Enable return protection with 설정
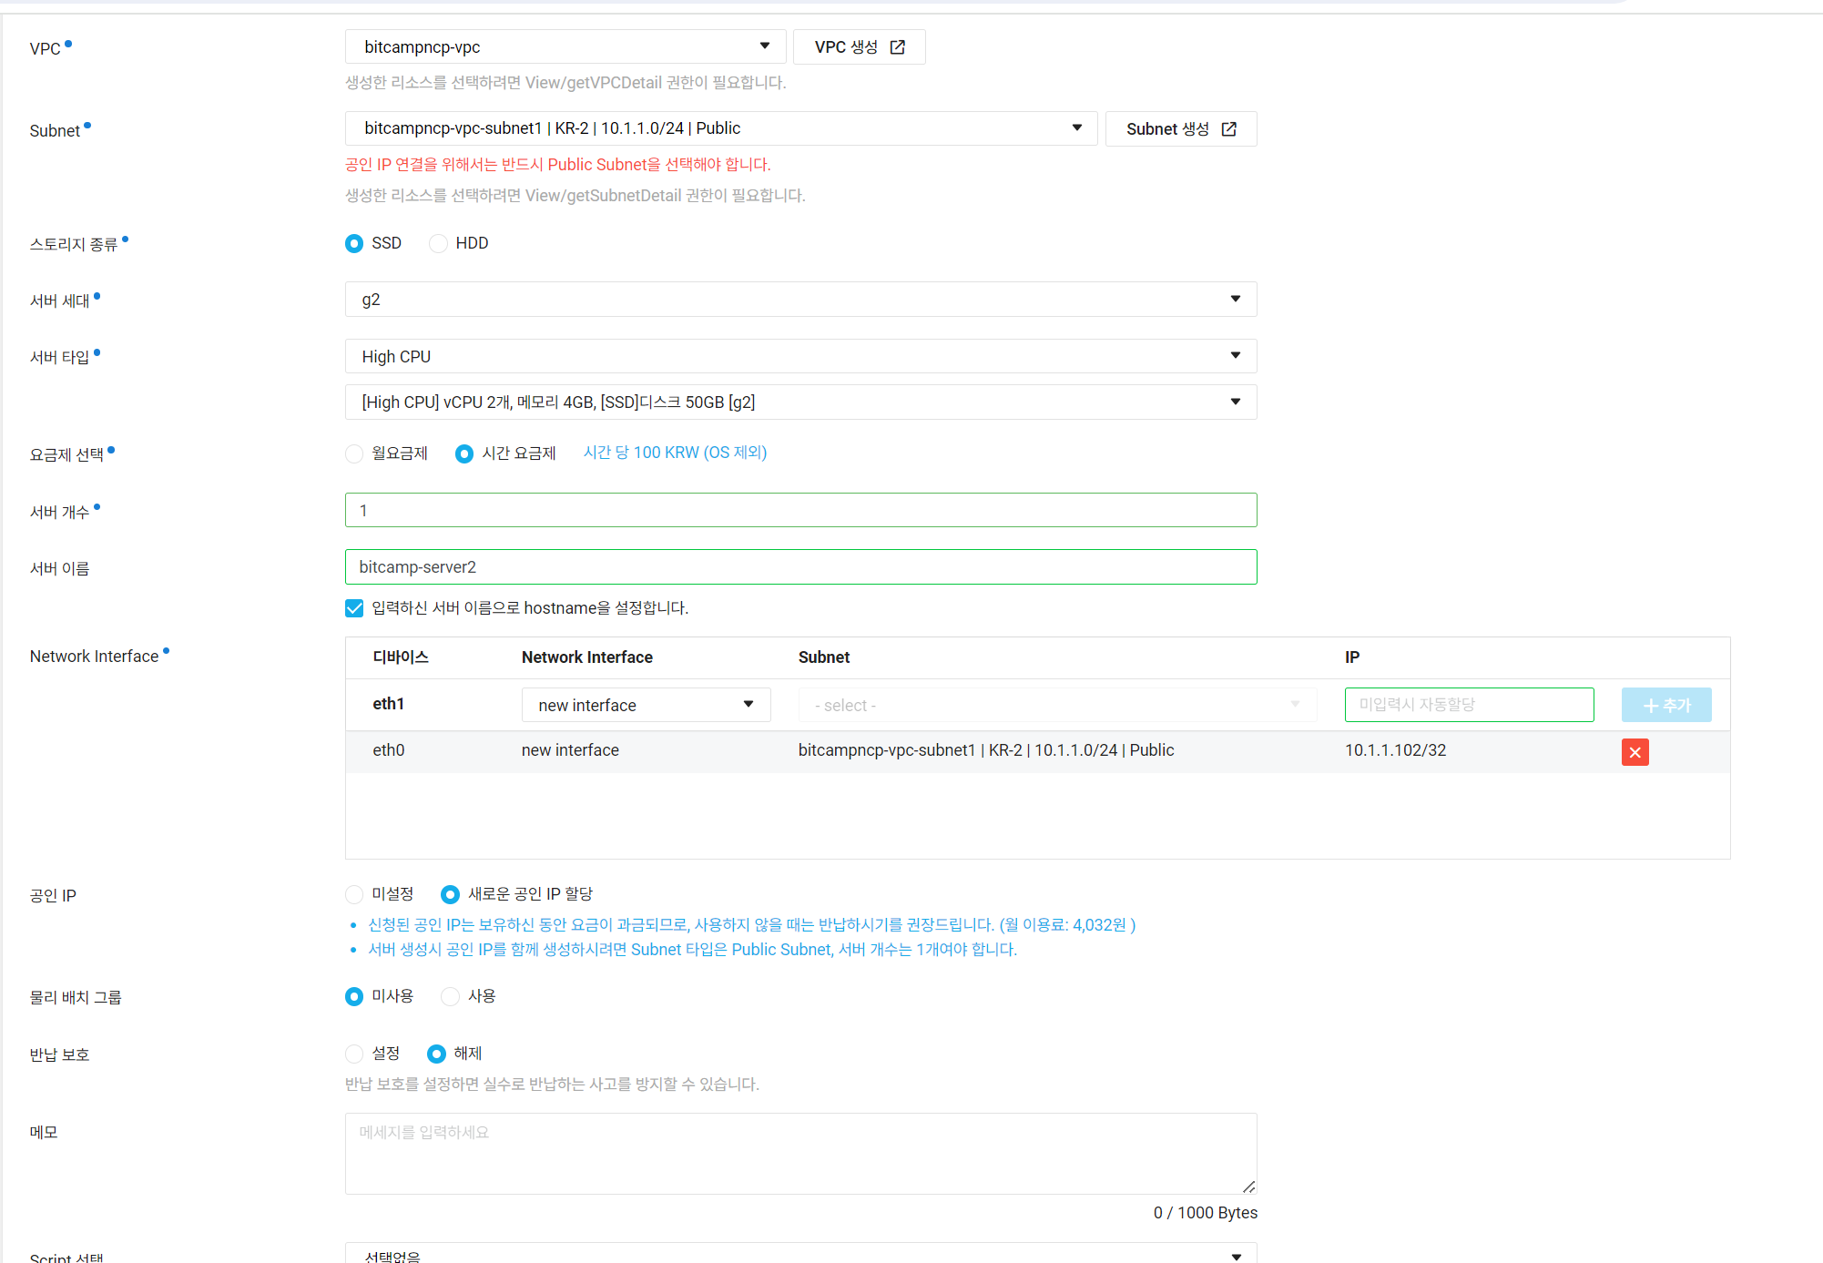The height and width of the screenshot is (1263, 1823). [354, 1054]
